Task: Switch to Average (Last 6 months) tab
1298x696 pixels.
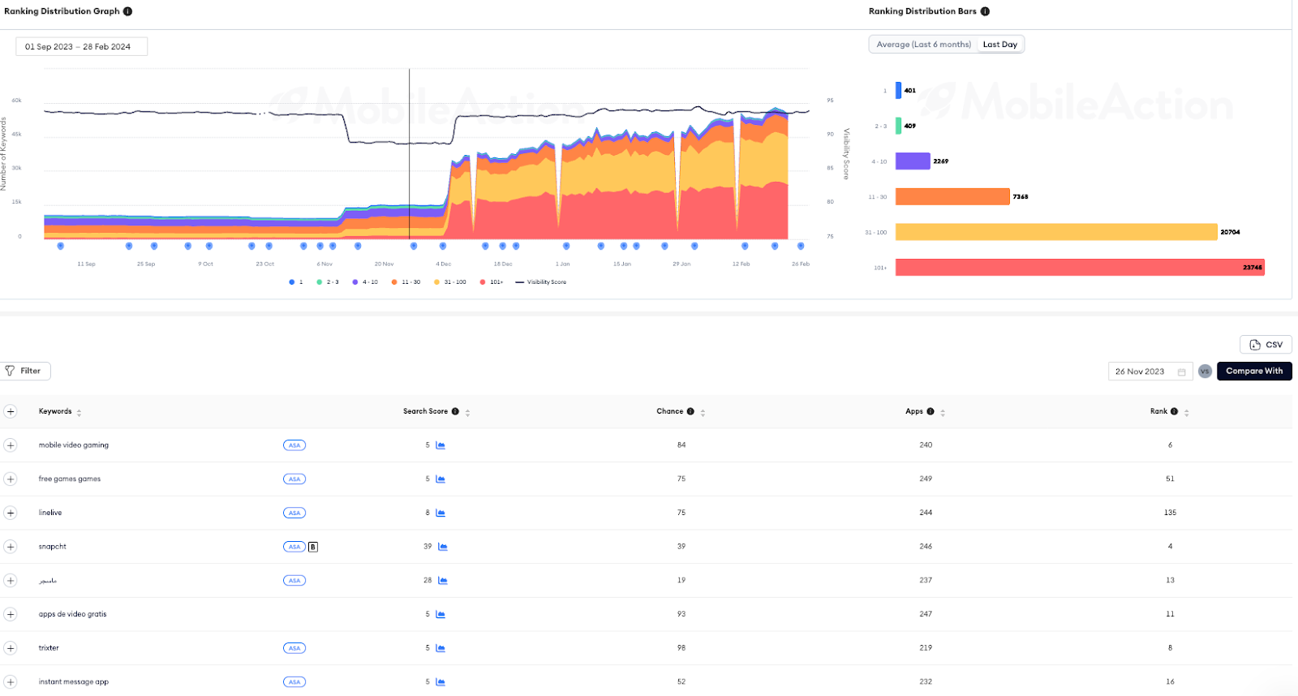Action: point(923,45)
